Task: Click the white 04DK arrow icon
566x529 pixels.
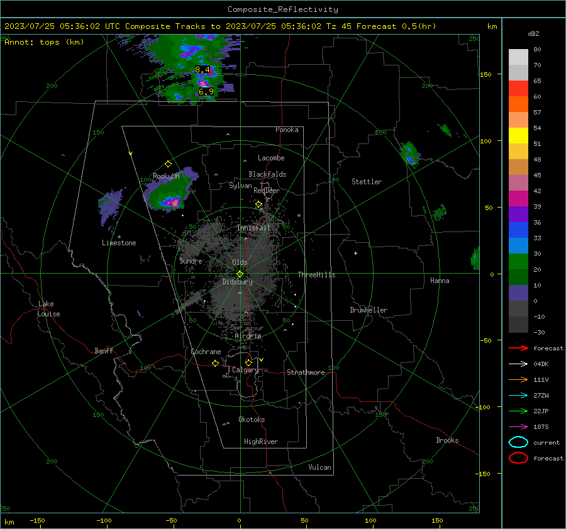Action: coord(518,364)
